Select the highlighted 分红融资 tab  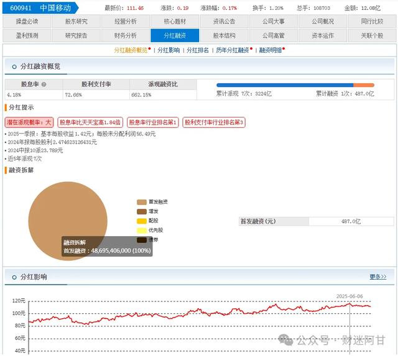tap(175, 35)
